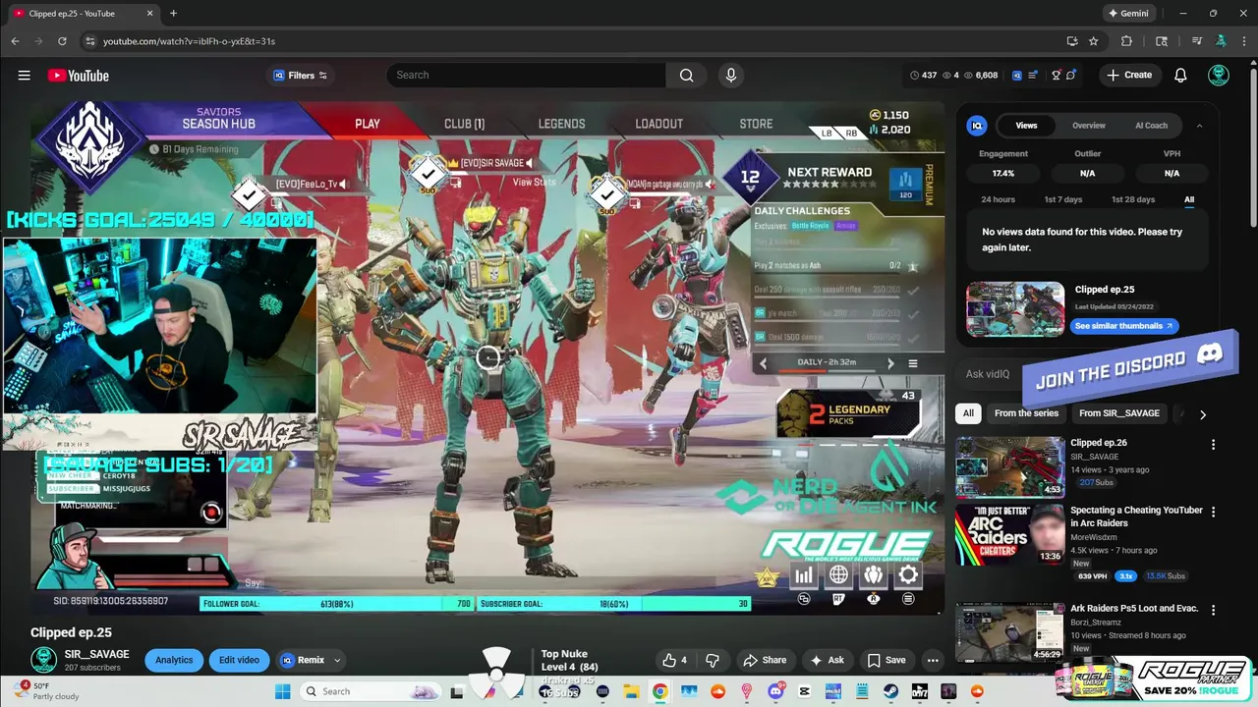Filter suggestions by From the series
This screenshot has width=1258, height=707.
pyautogui.click(x=1026, y=413)
